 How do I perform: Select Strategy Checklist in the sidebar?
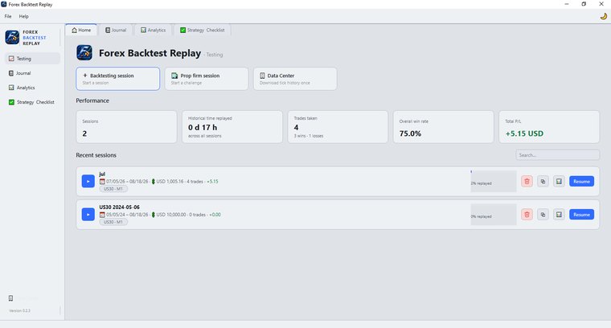click(33, 102)
